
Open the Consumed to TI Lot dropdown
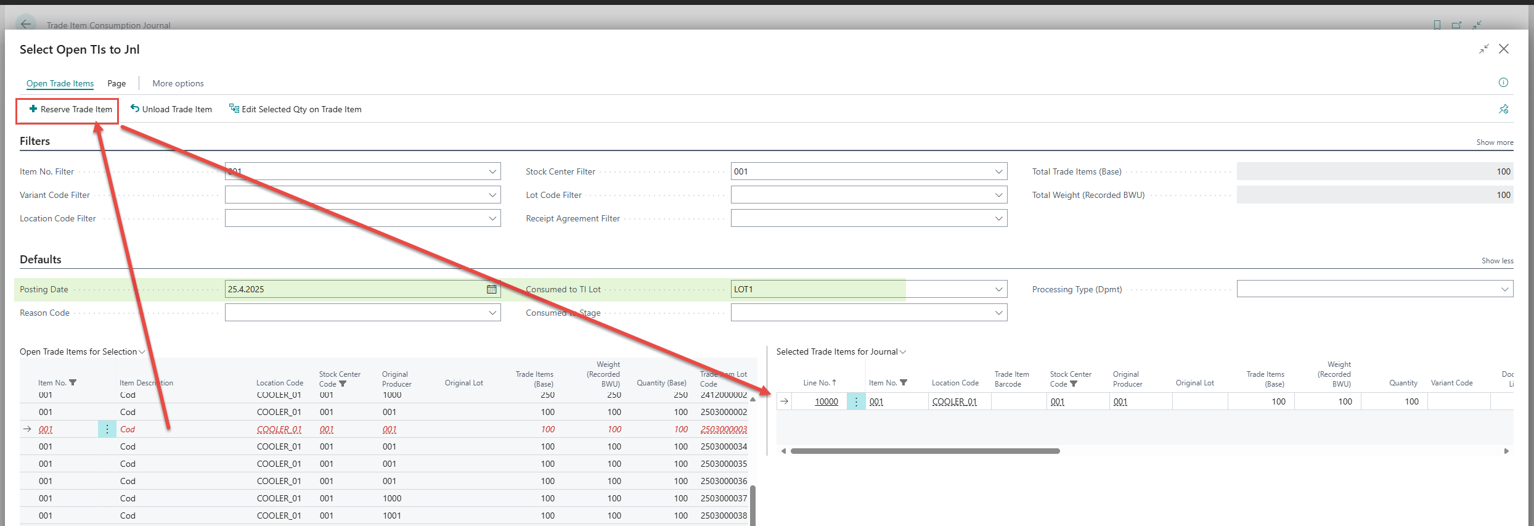click(998, 289)
